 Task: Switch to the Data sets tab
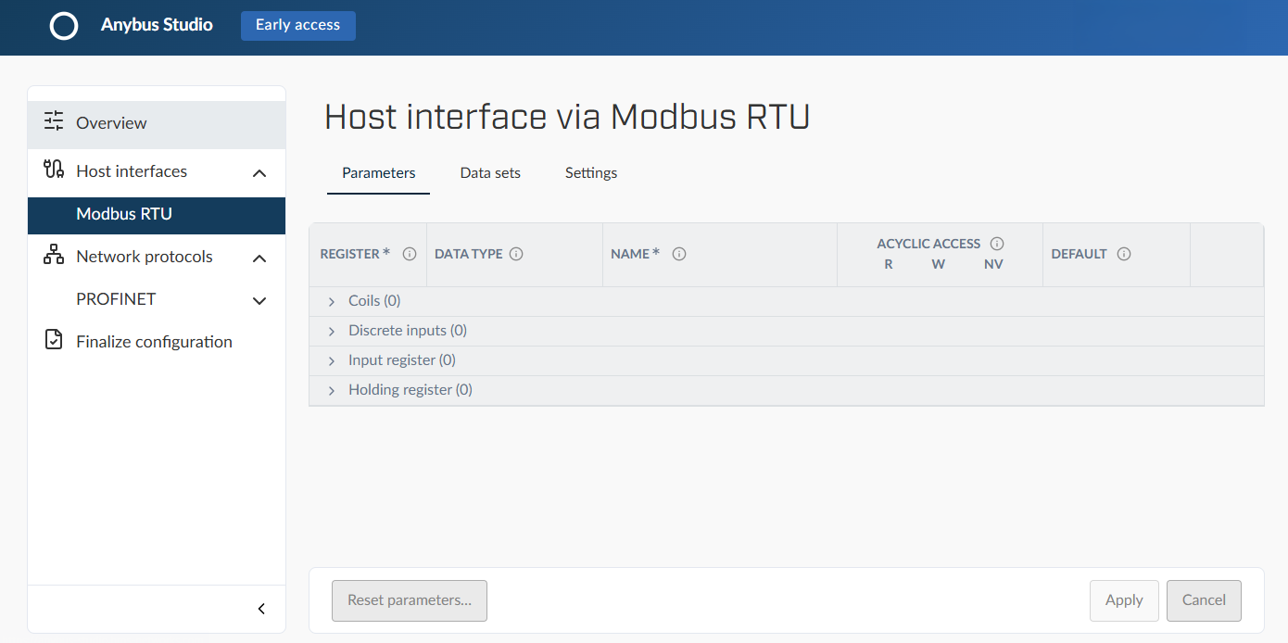tap(490, 173)
